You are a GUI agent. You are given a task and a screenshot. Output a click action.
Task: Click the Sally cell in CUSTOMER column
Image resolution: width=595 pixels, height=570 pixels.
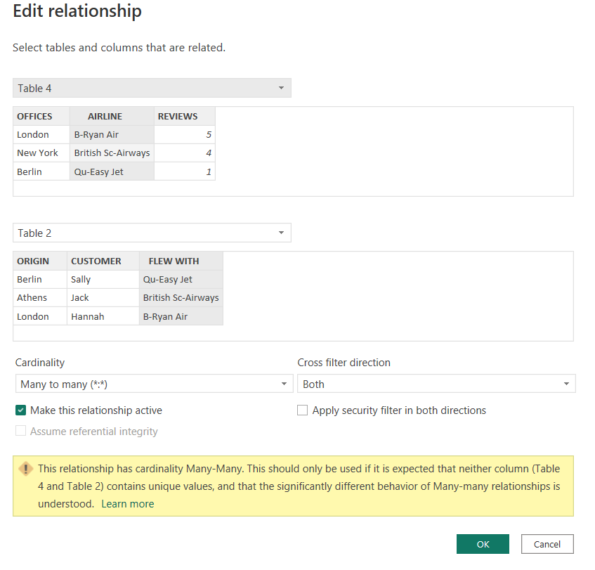tap(81, 279)
